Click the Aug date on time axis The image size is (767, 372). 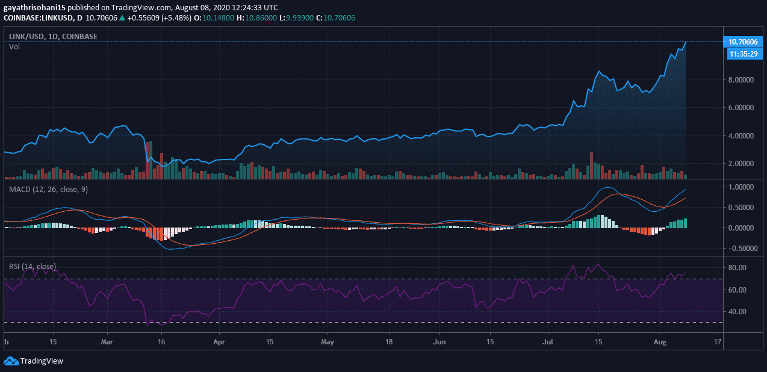[x=660, y=341]
